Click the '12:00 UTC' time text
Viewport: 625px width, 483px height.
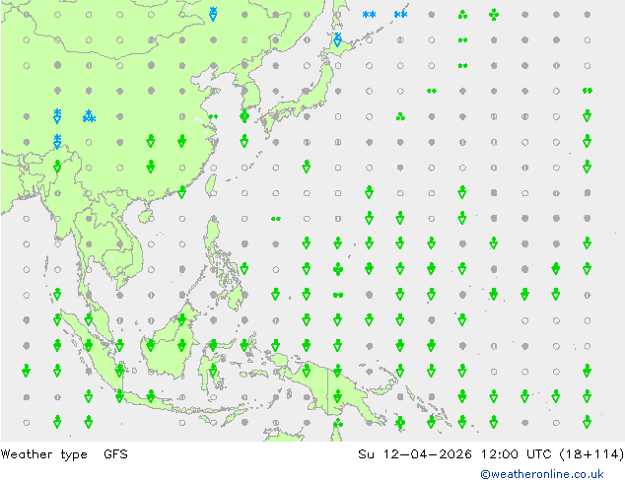[517, 454]
